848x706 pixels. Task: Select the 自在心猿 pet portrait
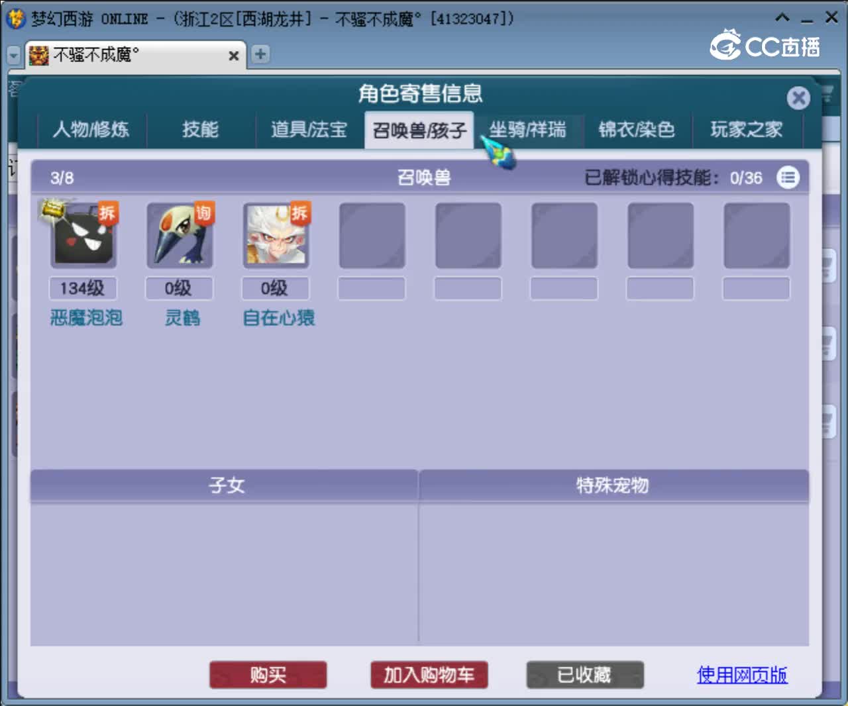(276, 236)
